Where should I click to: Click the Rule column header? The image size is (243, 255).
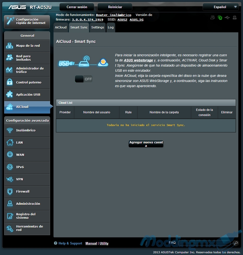tap(128, 112)
